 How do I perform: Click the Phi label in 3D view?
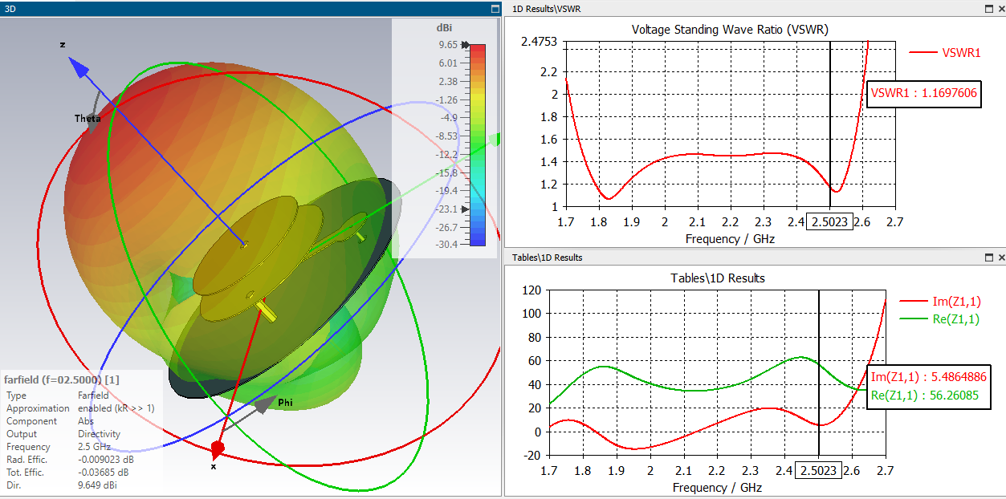pos(285,402)
